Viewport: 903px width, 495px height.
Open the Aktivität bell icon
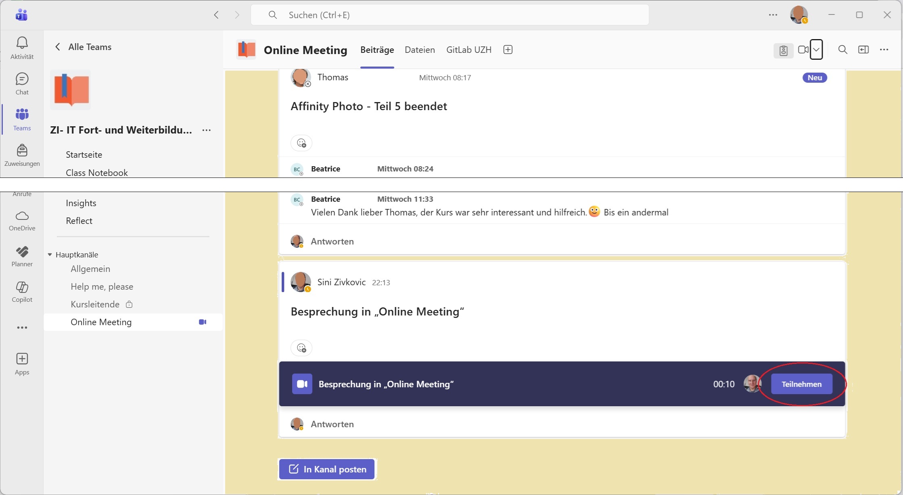point(22,43)
